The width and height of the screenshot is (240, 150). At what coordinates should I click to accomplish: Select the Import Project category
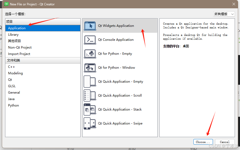[x=43, y=54]
